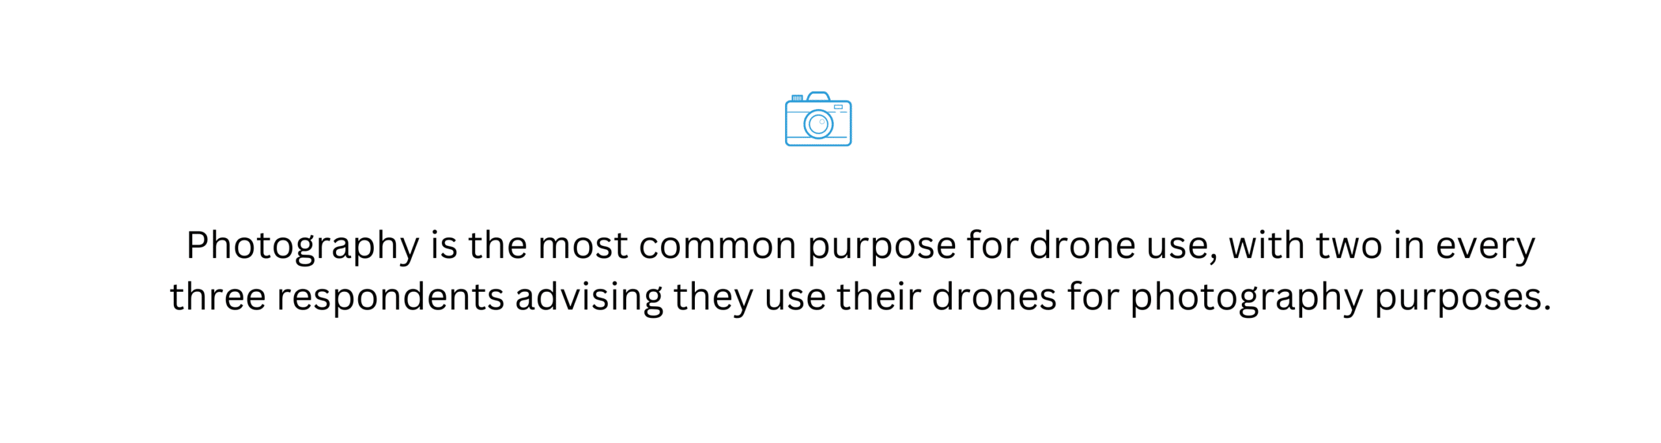Image resolution: width=1661 pixels, height=443 pixels.
Task: Click the blue camera icon
Action: [x=818, y=119]
